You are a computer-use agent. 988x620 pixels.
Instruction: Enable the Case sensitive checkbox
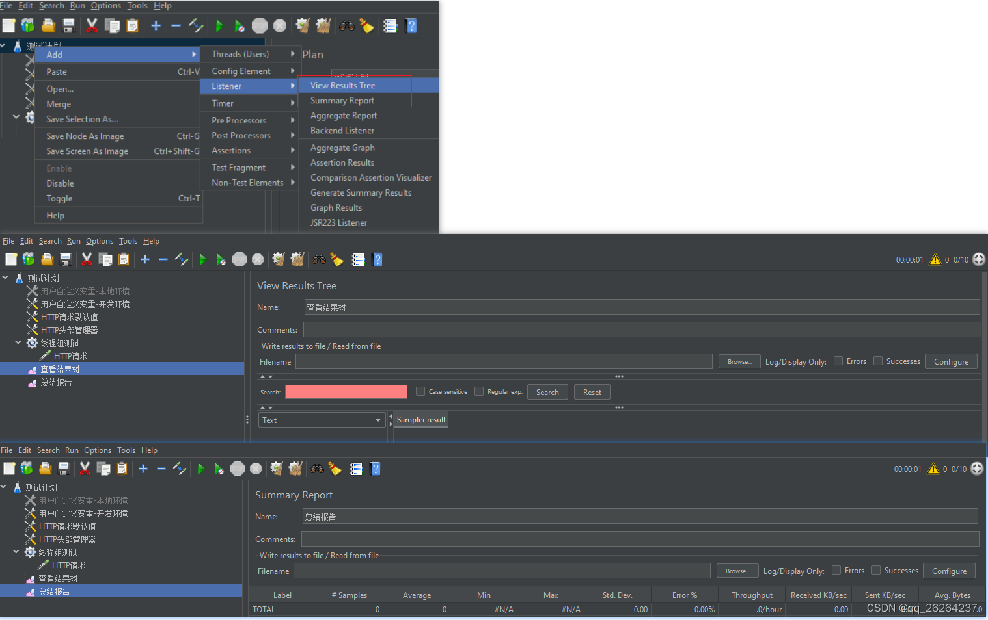tap(420, 391)
